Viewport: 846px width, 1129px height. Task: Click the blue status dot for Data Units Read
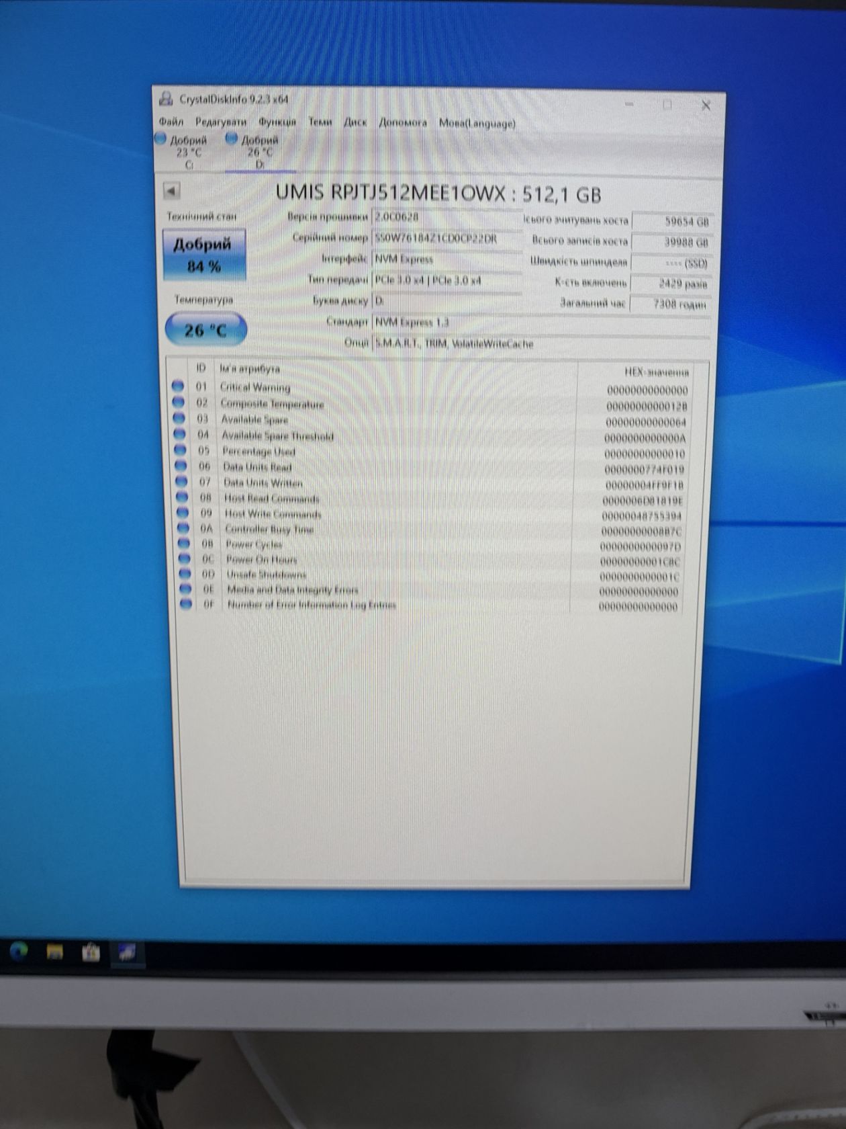pos(180,465)
